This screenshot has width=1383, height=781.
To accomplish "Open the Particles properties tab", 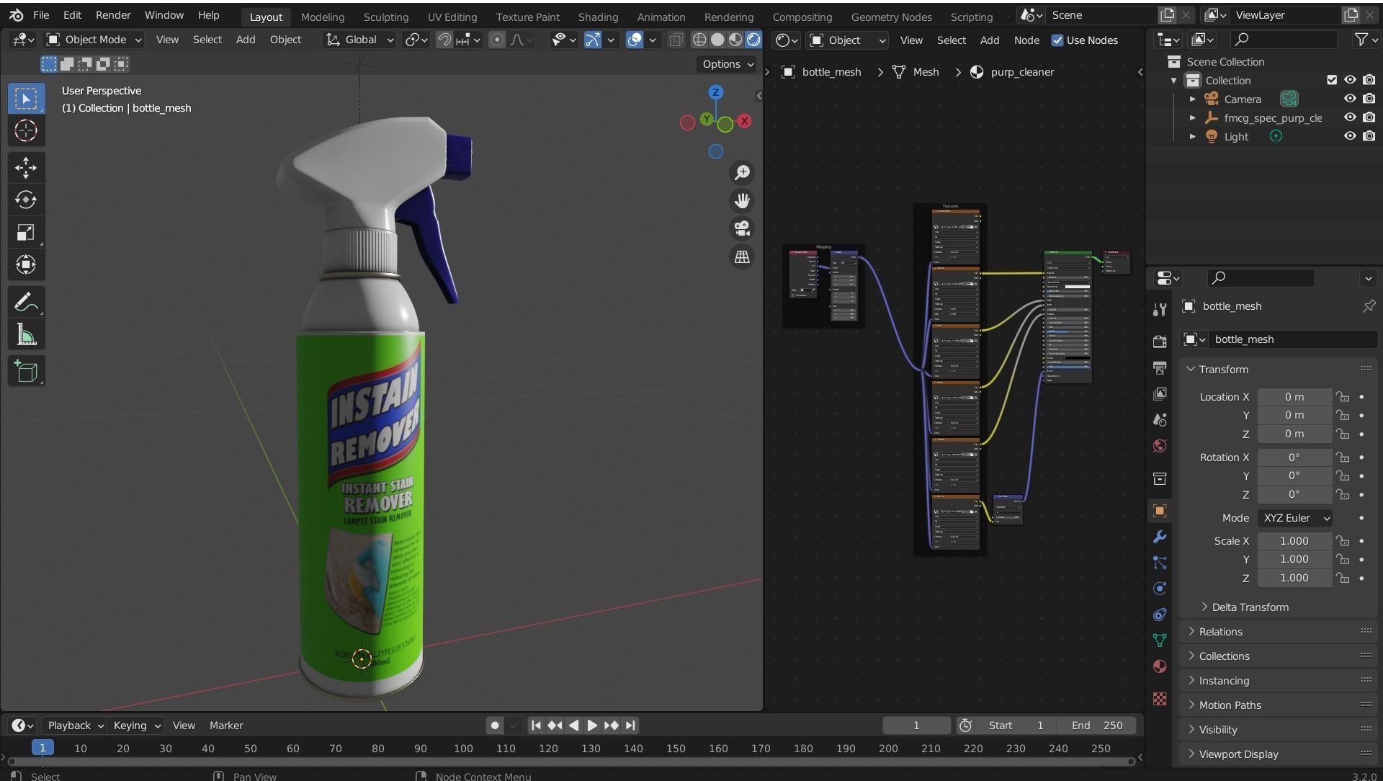I will pos(1160,563).
